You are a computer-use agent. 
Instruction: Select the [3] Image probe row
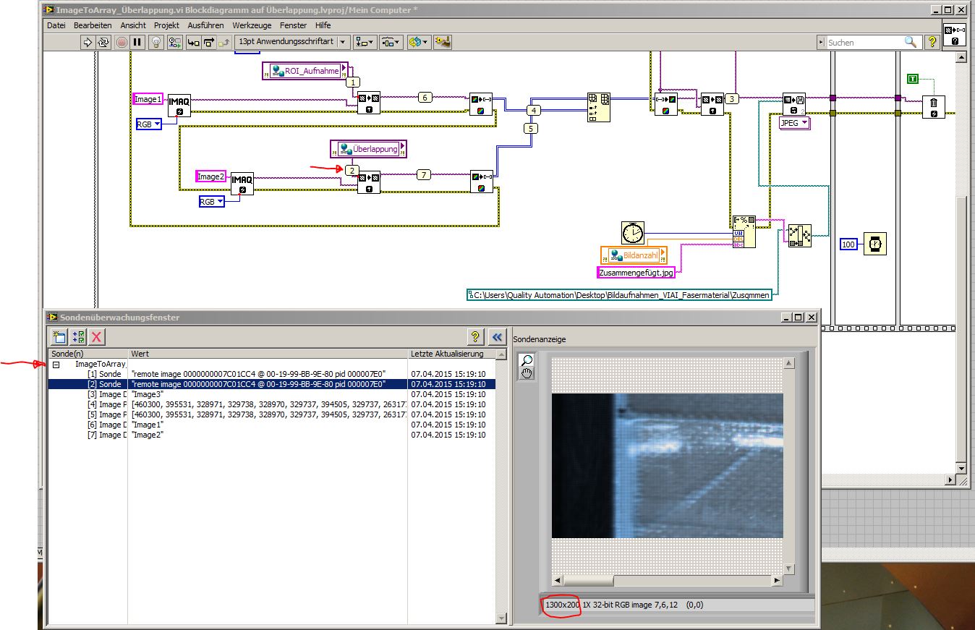[x=272, y=394]
